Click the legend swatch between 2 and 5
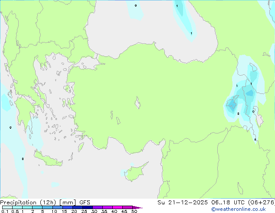Image resolution: width=275 pixels, height=213 pixels. (37, 207)
